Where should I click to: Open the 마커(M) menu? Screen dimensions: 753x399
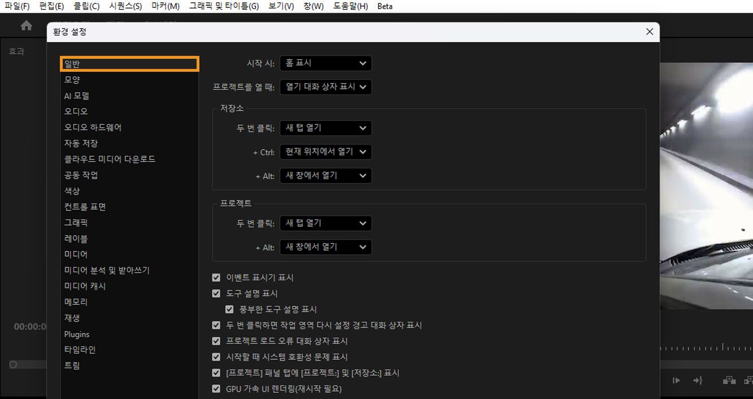point(165,6)
